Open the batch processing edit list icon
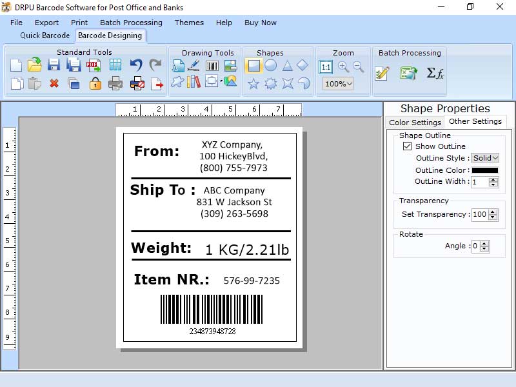 tap(382, 73)
